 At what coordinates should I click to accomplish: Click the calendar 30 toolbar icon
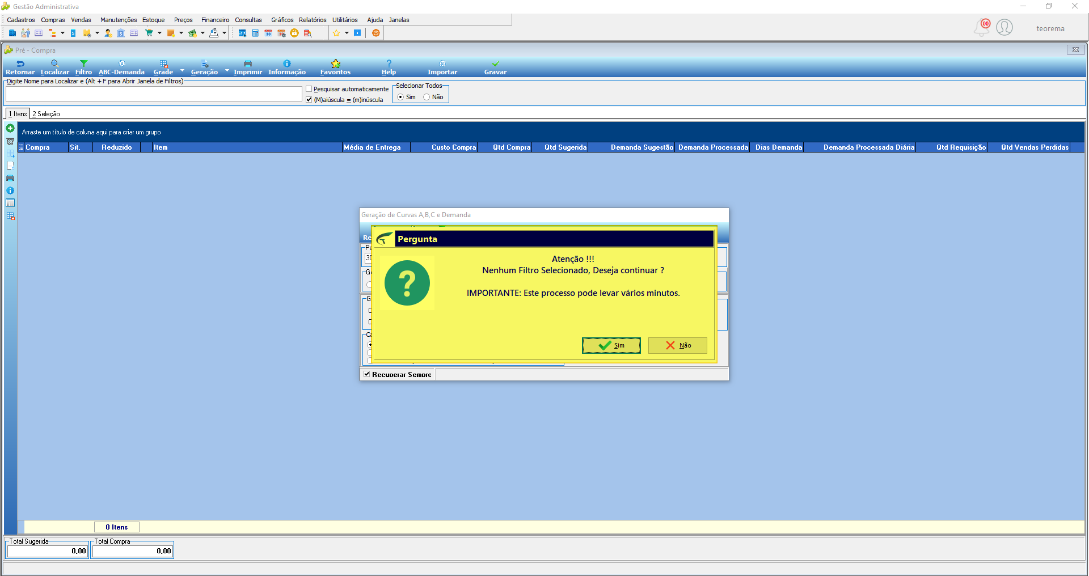point(268,33)
